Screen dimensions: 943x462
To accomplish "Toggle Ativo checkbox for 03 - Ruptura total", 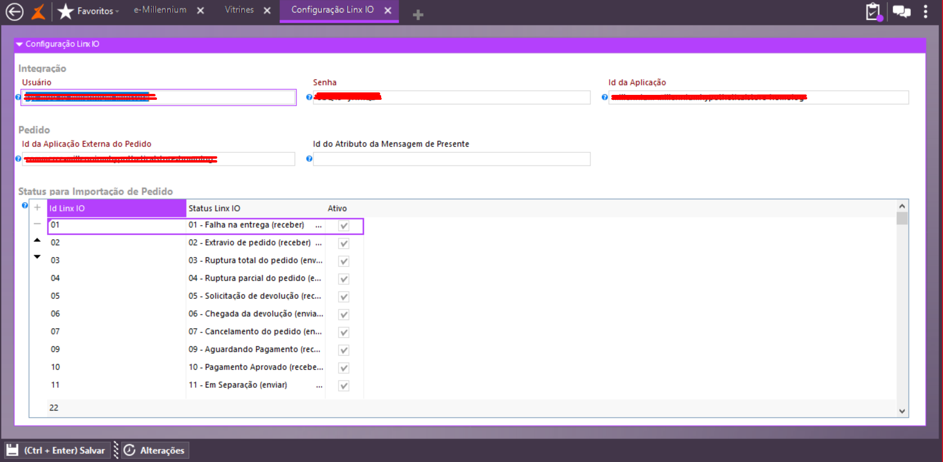I will point(344,261).
